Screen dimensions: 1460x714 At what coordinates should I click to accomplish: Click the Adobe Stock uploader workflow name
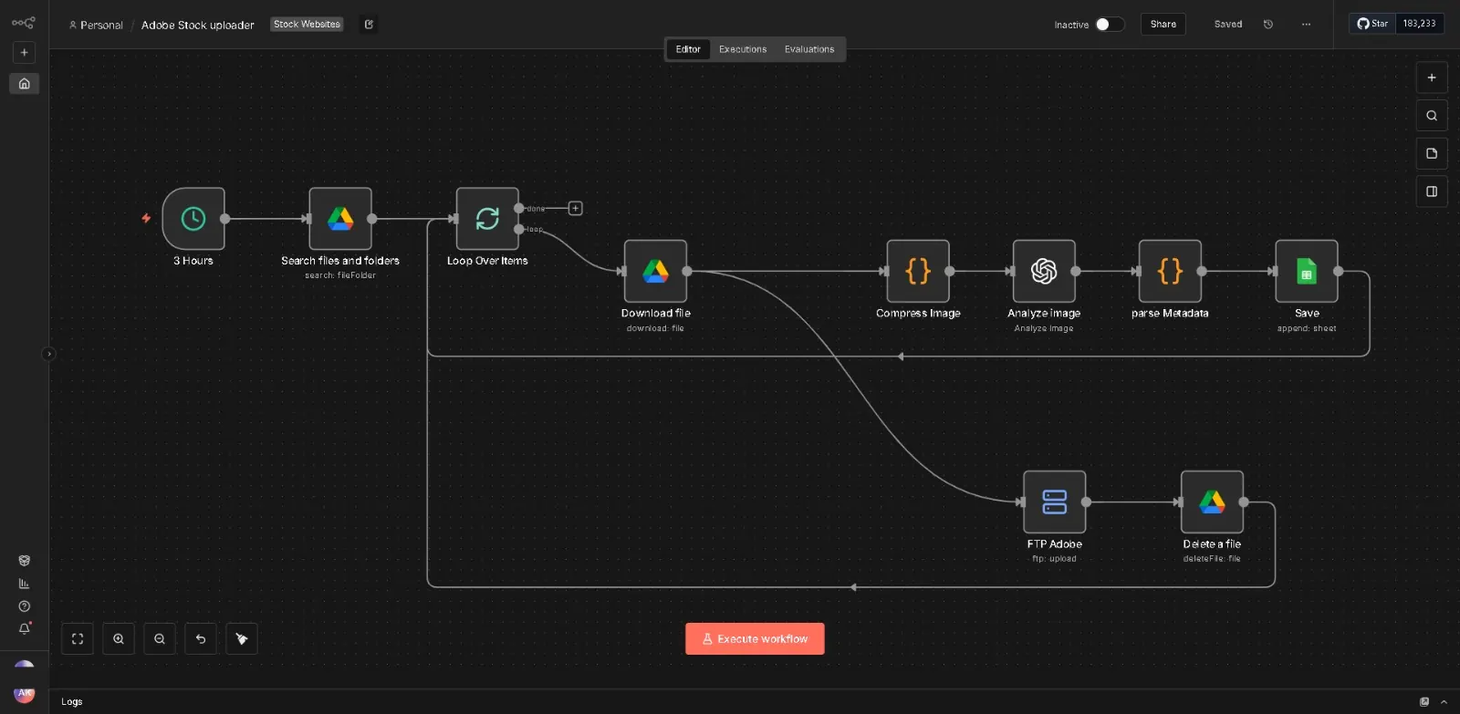point(198,26)
